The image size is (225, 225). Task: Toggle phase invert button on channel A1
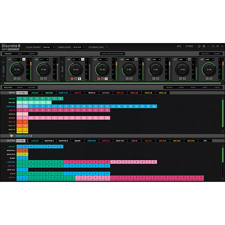pyautogui.click(x=19, y=78)
